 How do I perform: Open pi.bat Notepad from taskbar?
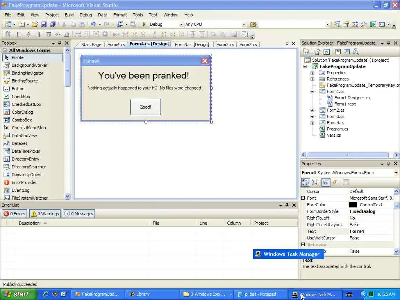[x=260, y=295]
